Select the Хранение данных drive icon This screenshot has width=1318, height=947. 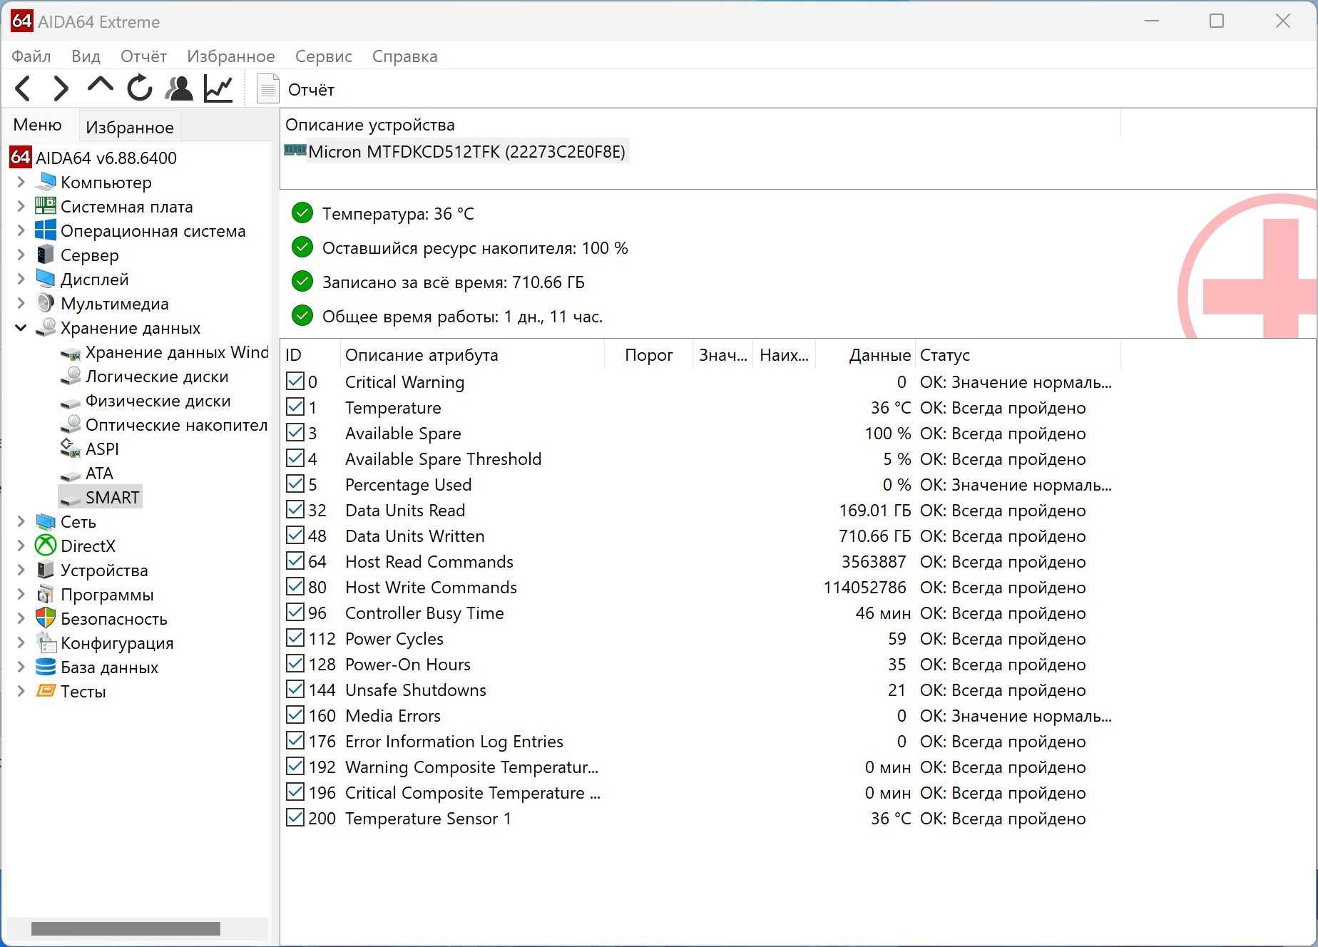(x=46, y=327)
